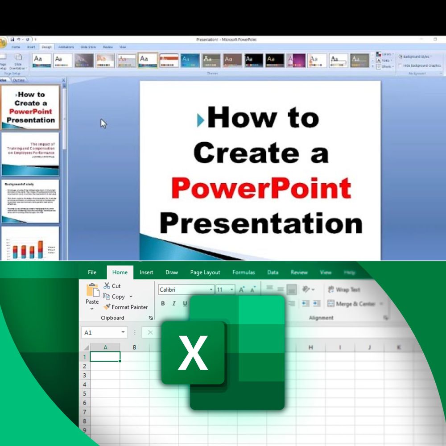Click the Paste icon in Excel
The image size is (446, 446).
pyautogui.click(x=92, y=291)
